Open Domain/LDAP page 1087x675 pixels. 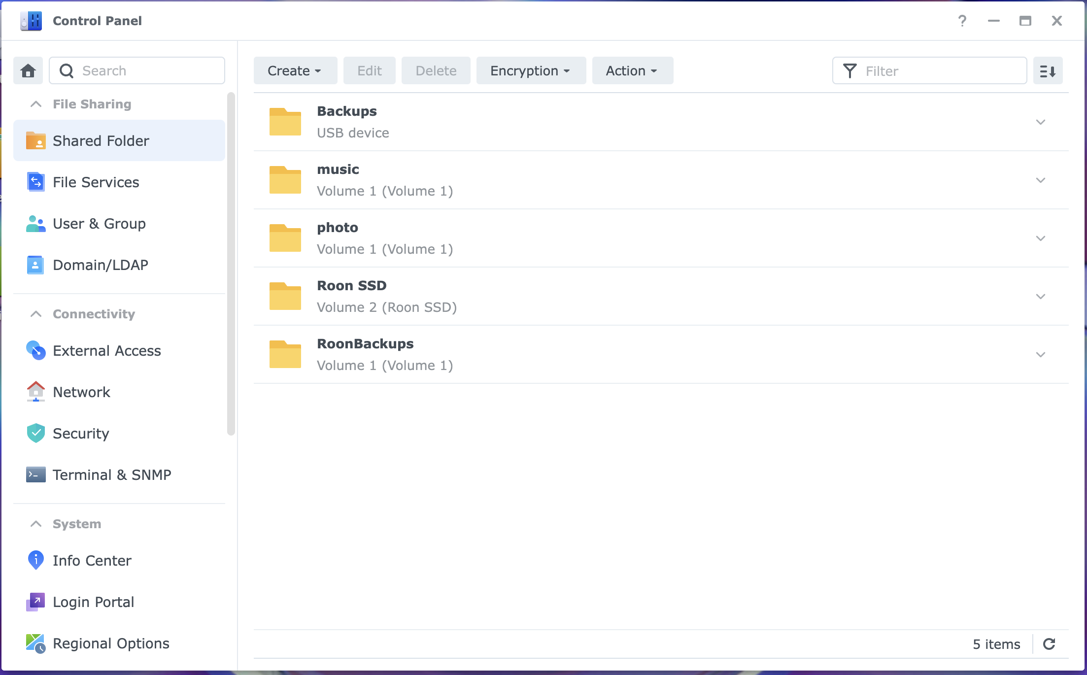(x=119, y=265)
